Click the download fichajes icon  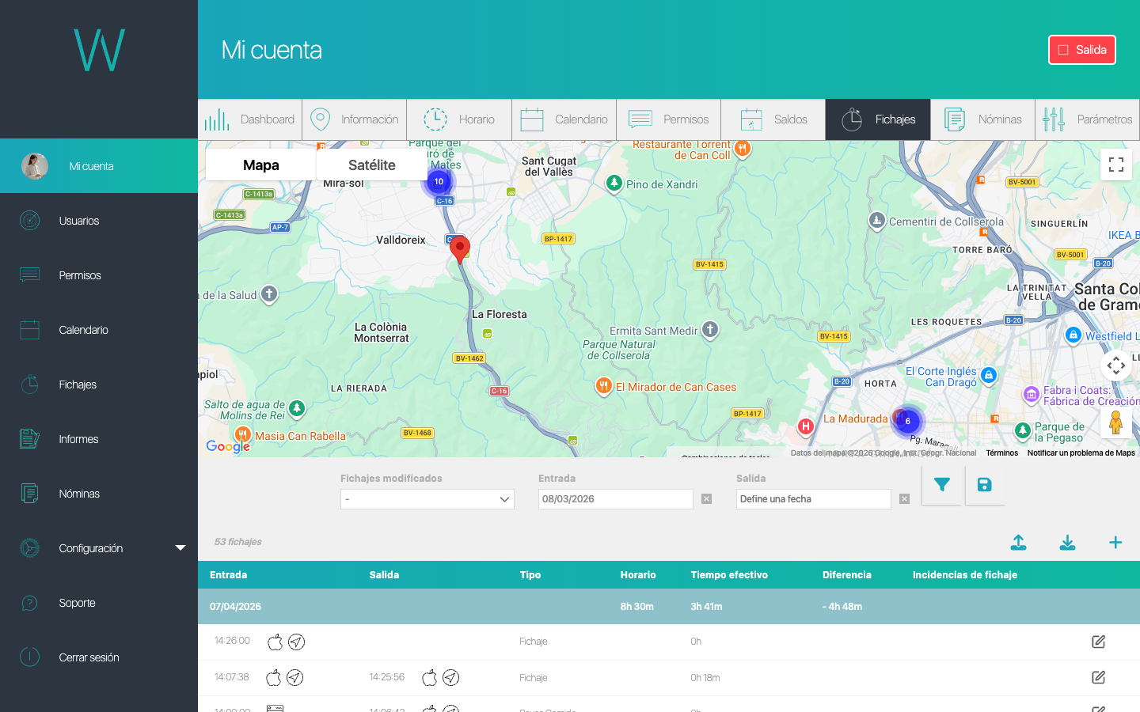click(x=1067, y=543)
